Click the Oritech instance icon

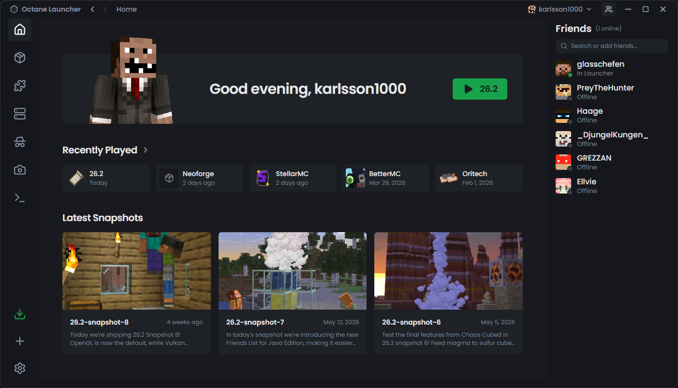click(449, 178)
